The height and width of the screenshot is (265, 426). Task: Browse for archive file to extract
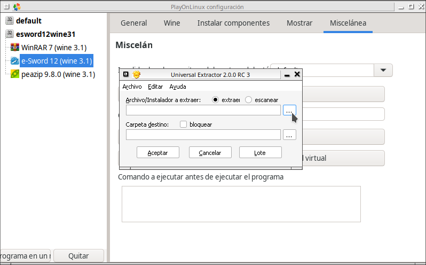point(289,110)
